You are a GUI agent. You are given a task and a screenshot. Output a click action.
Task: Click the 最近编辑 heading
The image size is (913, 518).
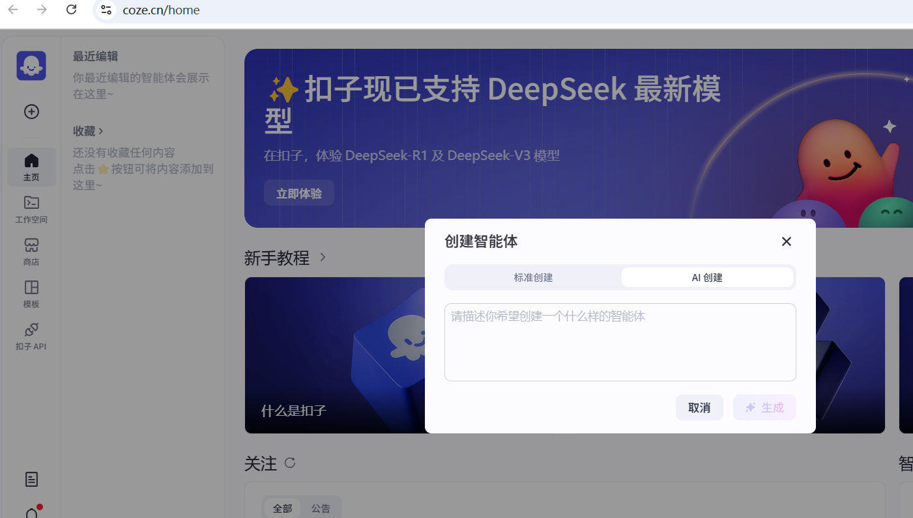[95, 57]
